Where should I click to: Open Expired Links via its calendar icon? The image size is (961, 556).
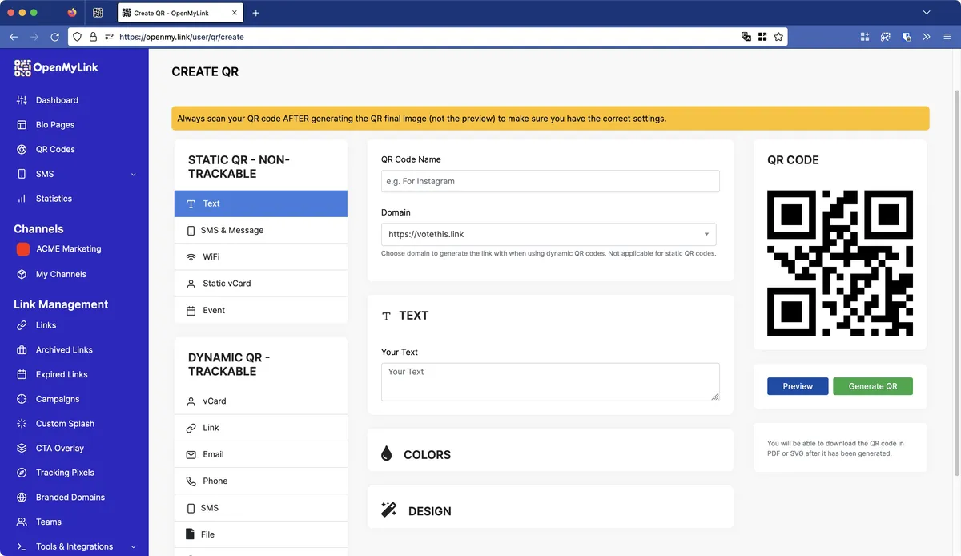[22, 375]
